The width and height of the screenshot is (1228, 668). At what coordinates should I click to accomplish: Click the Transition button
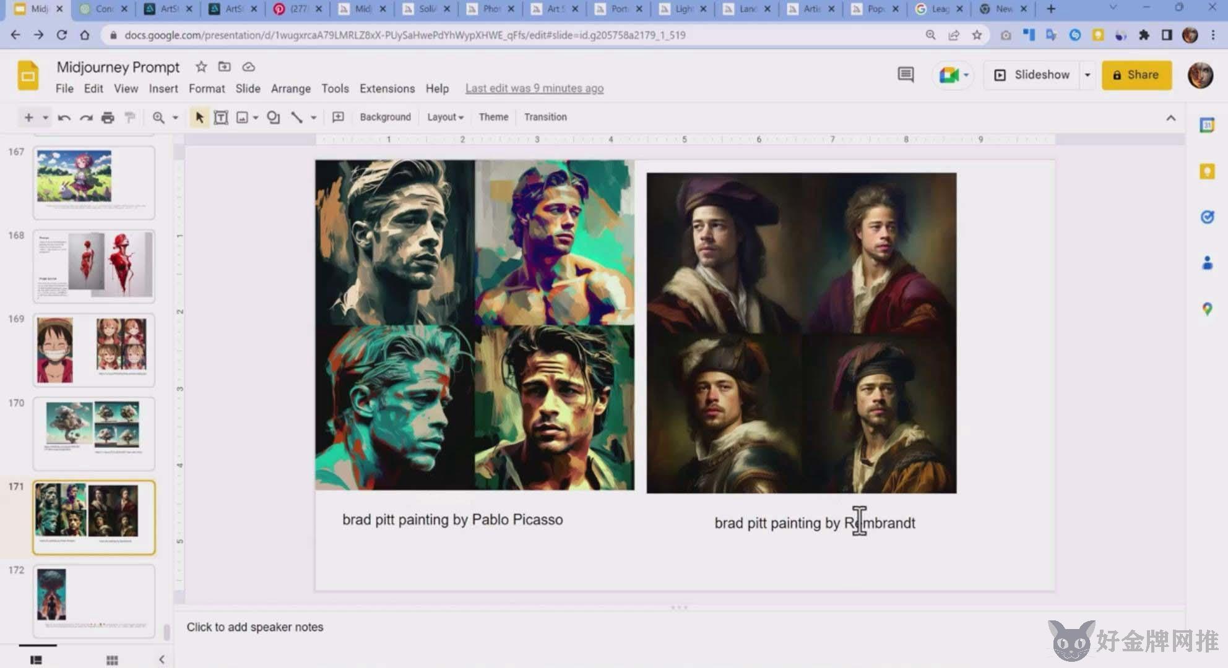pos(545,117)
